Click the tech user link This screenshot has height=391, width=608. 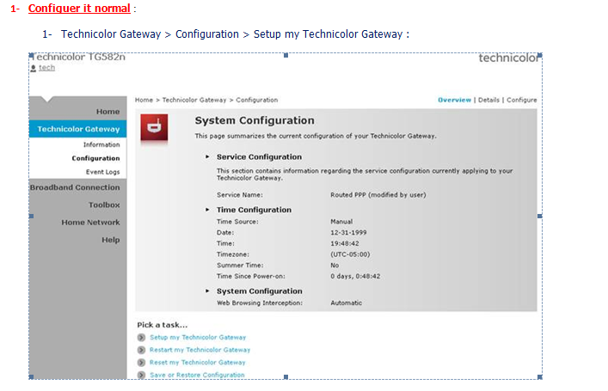point(46,68)
